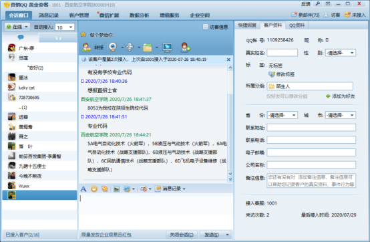Open the send button options arrow
Image resolution: width=370 pixels, height=242 pixels.
click(x=227, y=235)
